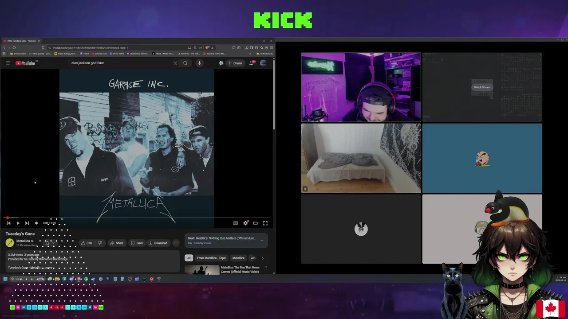Toggle theater mode on the player
568x319 pixels.
click(255, 223)
